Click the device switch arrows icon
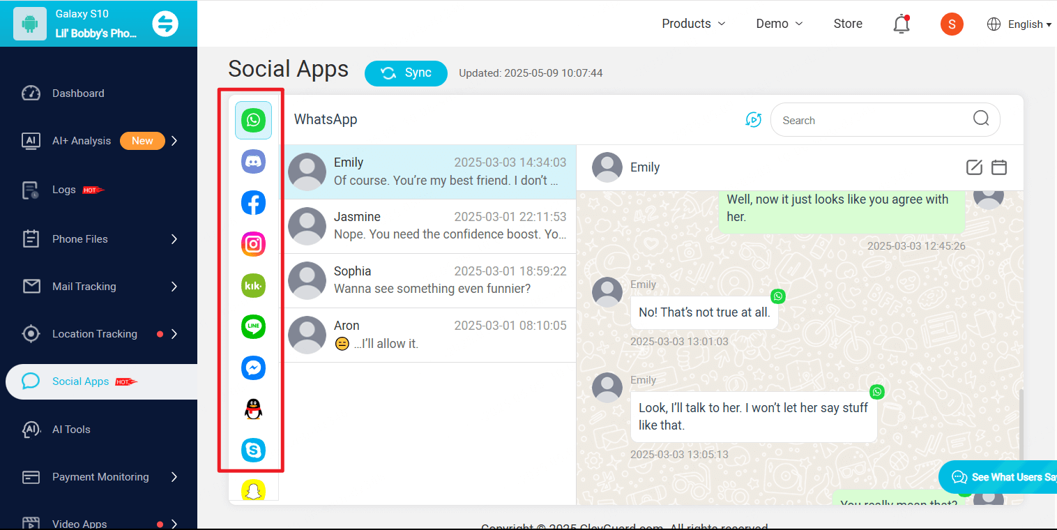1057x530 pixels. pos(165,24)
